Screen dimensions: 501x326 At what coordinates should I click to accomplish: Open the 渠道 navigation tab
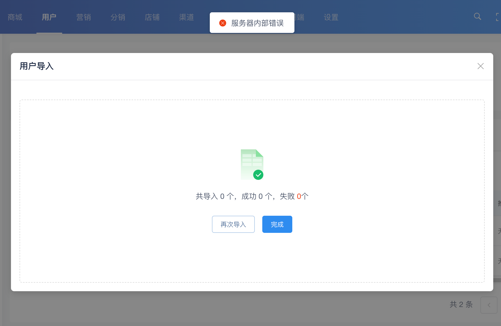tap(186, 17)
